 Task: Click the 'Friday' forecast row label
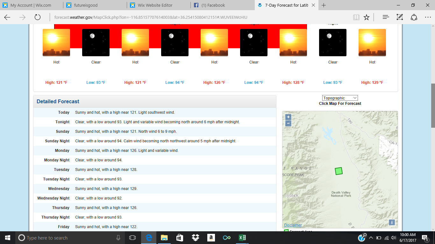(64, 227)
